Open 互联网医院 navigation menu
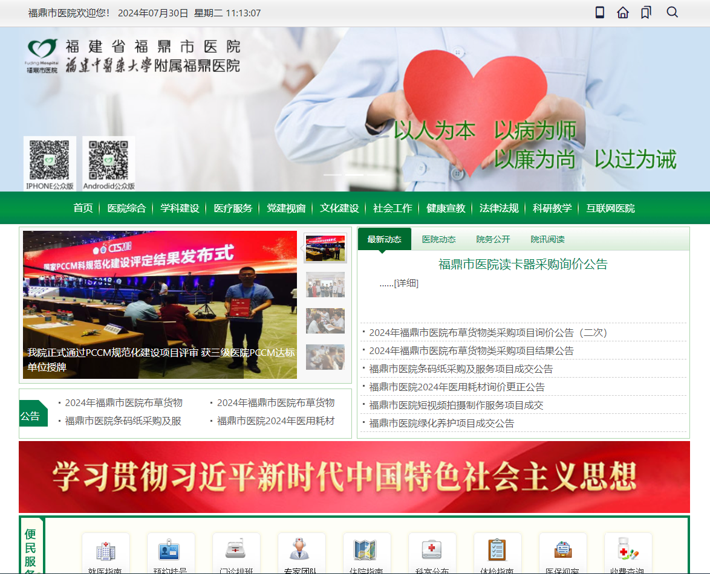This screenshot has height=574, width=710. tap(610, 208)
